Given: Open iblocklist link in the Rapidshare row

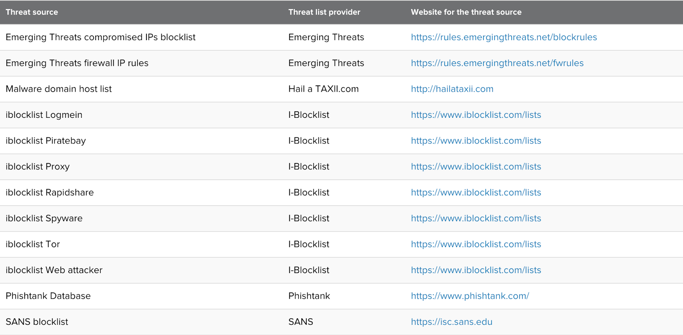Looking at the screenshot, I should click(x=476, y=192).
